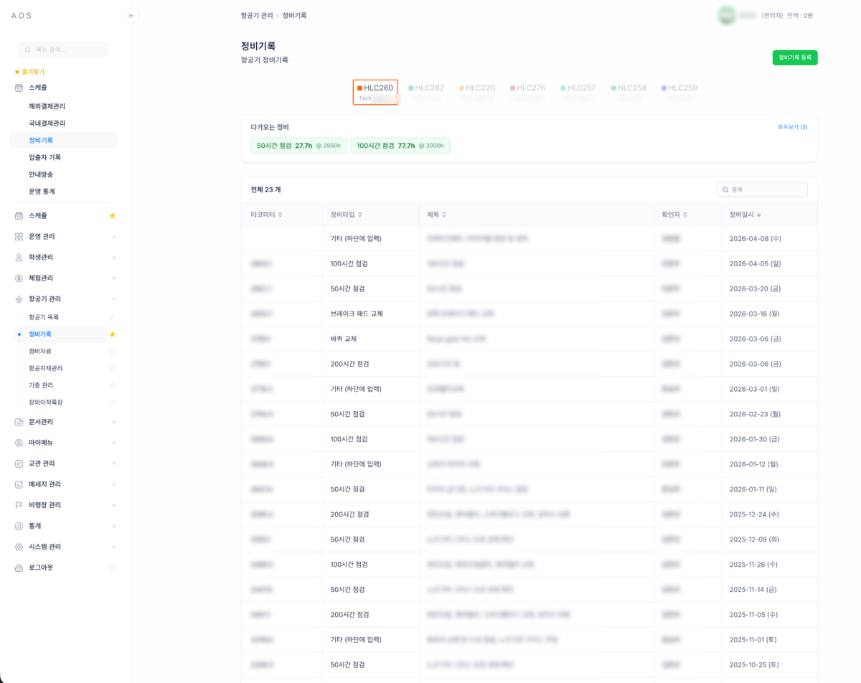This screenshot has height=683, width=861.
Task: Click the 학생관리 person icon
Action: (19, 257)
